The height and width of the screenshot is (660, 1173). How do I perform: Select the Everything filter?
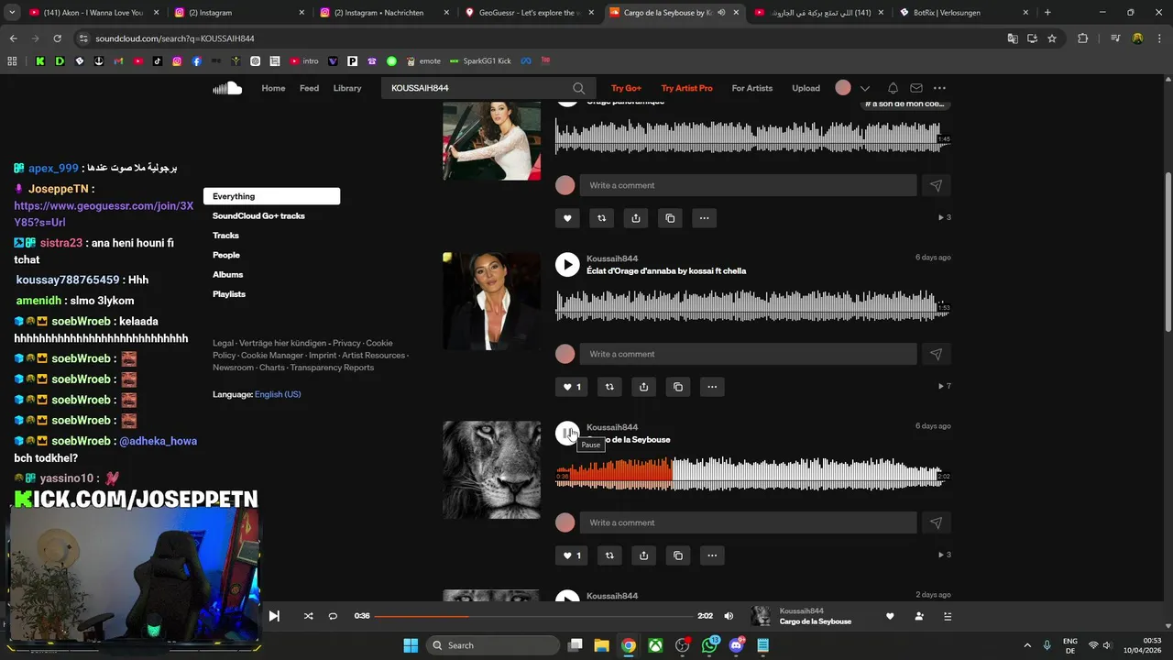point(271,196)
